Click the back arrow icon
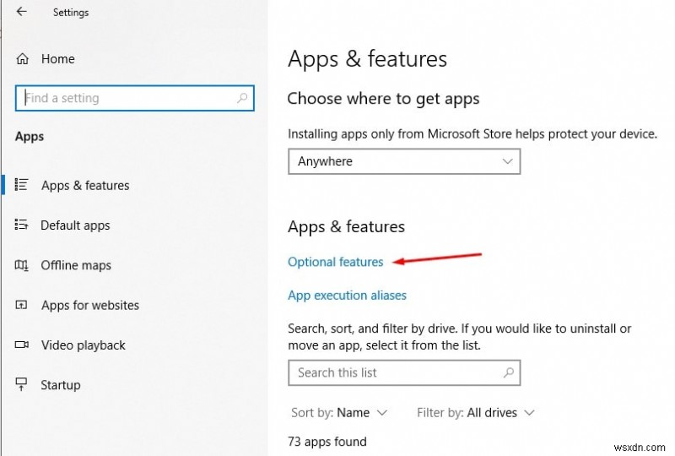The image size is (675, 456). (21, 12)
